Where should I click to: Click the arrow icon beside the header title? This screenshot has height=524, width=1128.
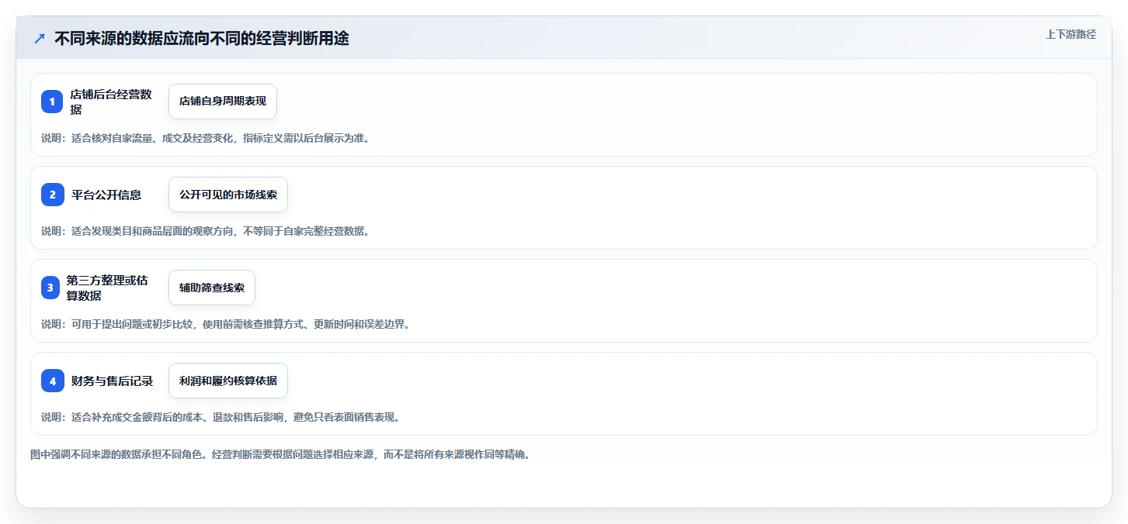coord(40,38)
